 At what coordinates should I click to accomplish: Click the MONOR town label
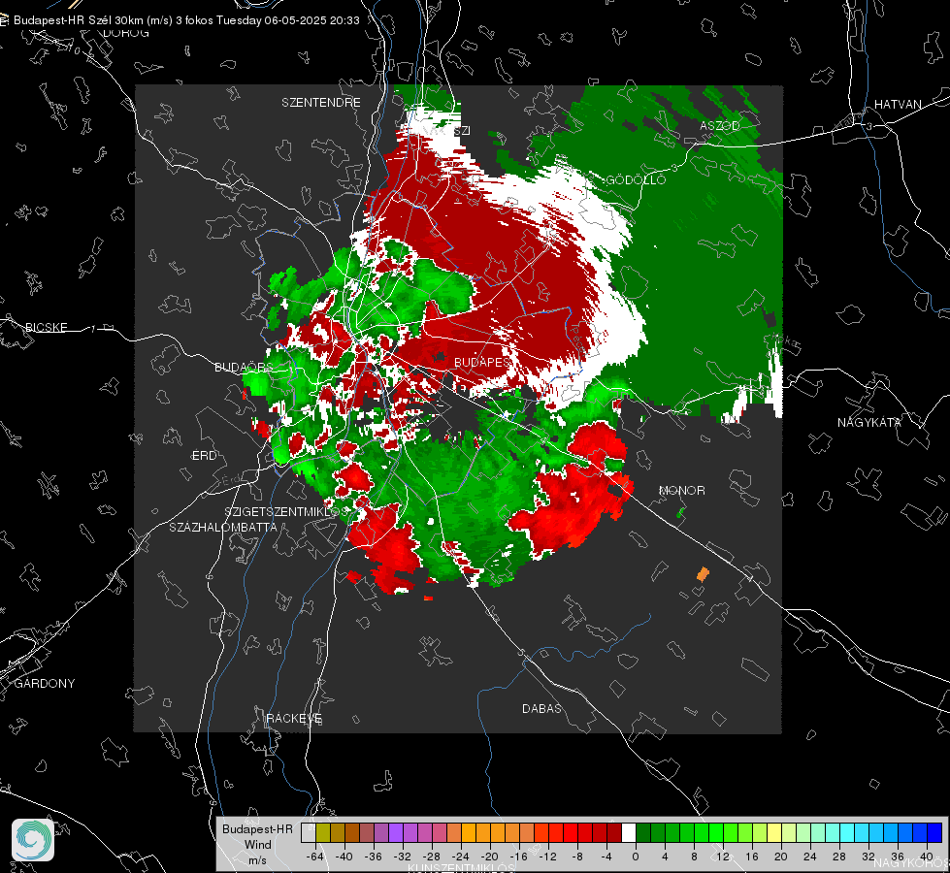click(x=681, y=490)
